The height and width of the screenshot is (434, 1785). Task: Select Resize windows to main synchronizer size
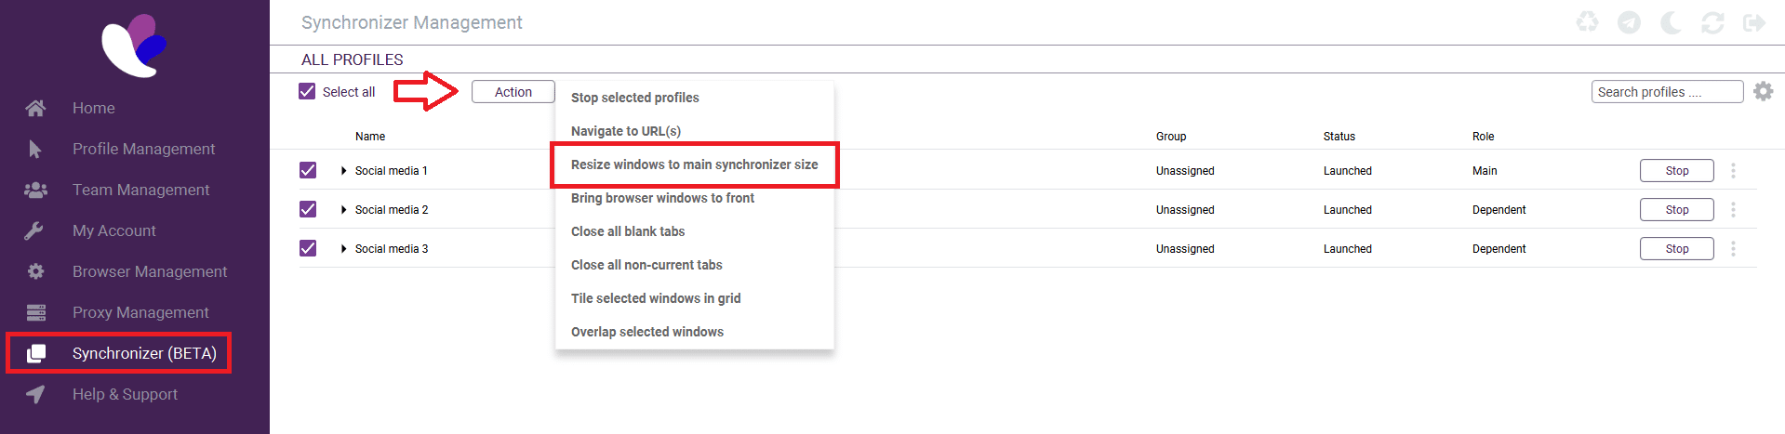tap(694, 164)
